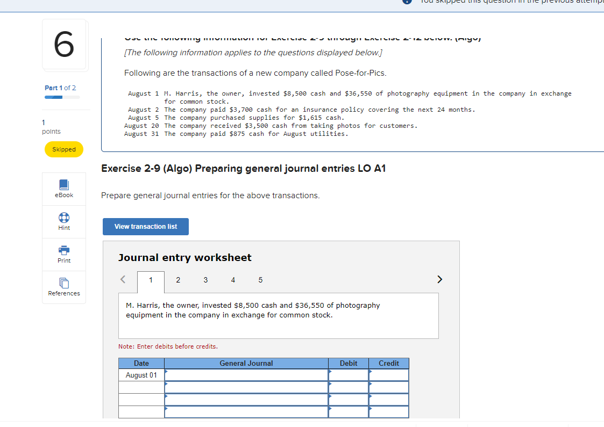The height and width of the screenshot is (427, 604).
Task: Switch to journal entry tab 5
Action: (260, 280)
